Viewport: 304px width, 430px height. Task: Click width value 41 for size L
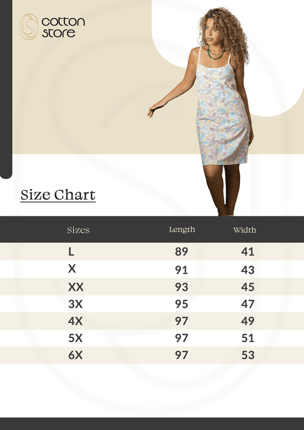coord(248,251)
